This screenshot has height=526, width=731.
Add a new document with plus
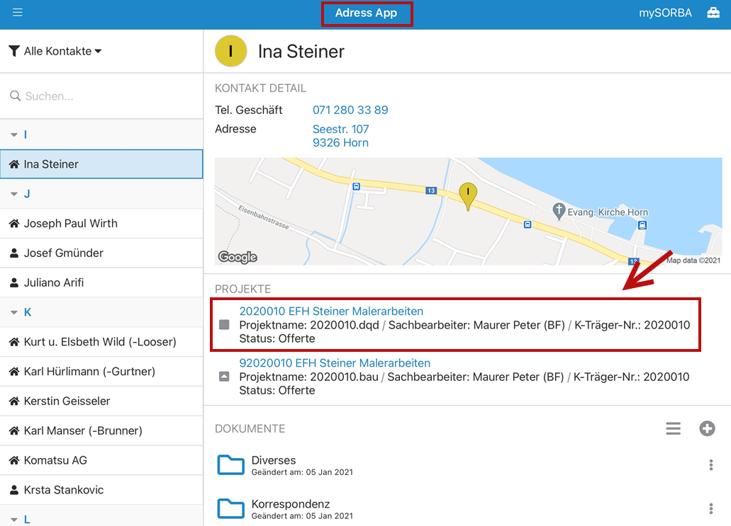[707, 428]
